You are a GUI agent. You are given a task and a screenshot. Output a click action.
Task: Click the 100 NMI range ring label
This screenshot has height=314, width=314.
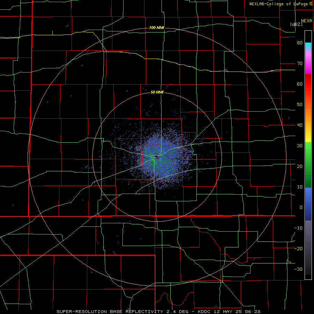coord(157,28)
